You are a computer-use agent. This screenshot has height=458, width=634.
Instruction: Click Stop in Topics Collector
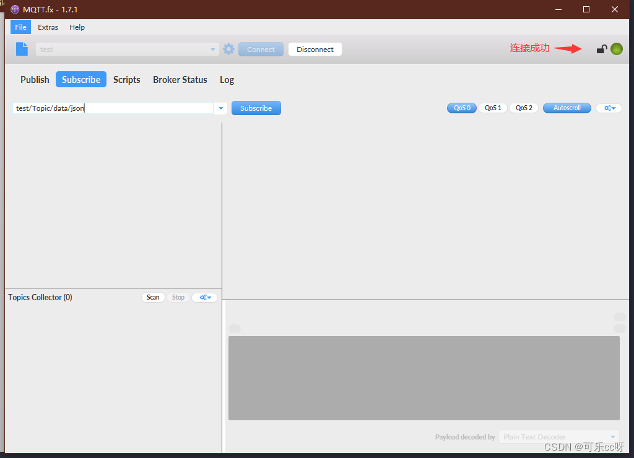(x=178, y=297)
